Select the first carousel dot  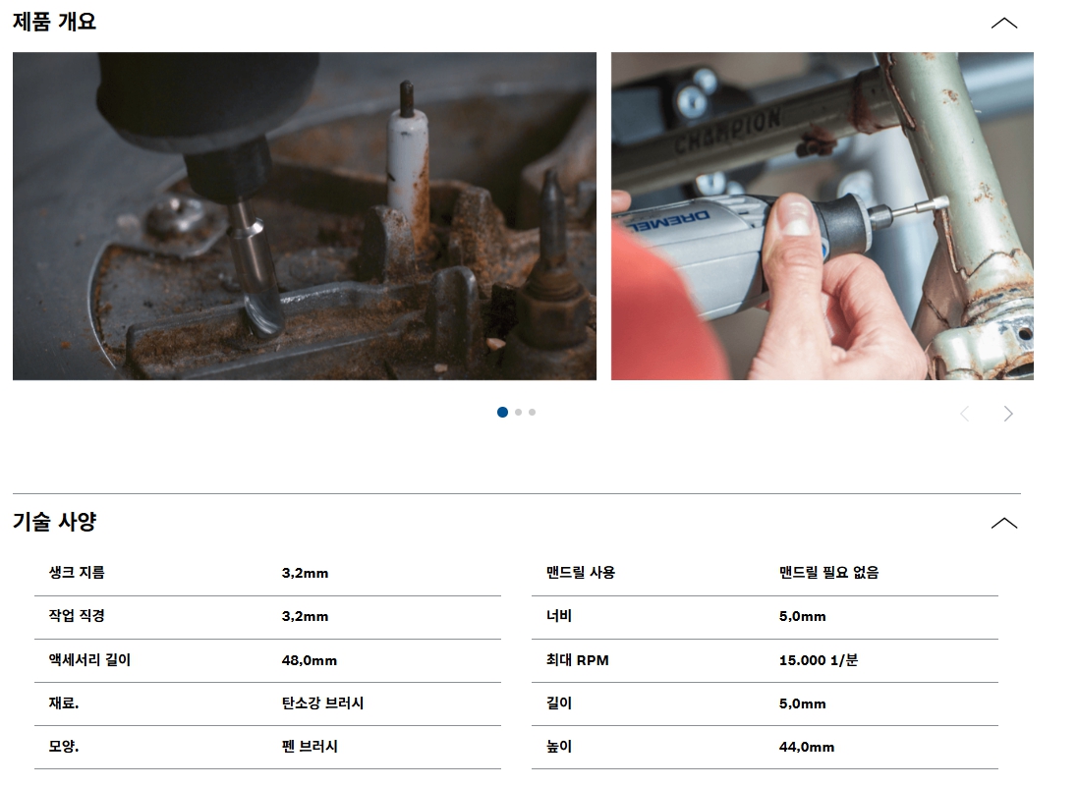502,412
